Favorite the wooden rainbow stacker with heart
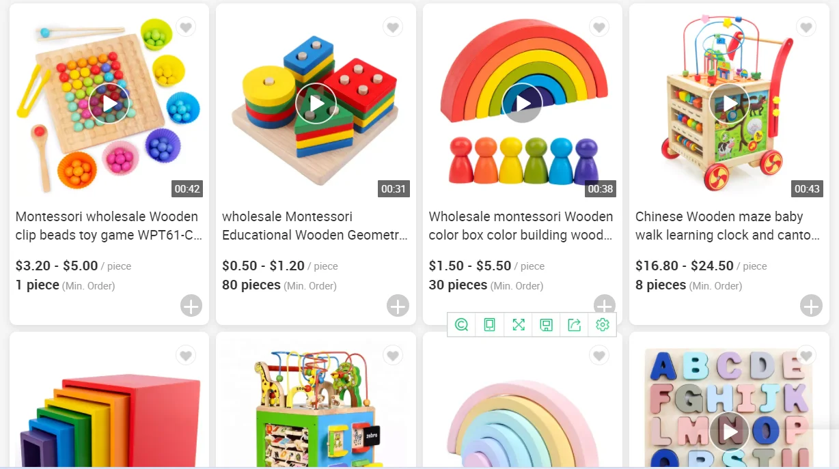The image size is (839, 469). (x=599, y=27)
